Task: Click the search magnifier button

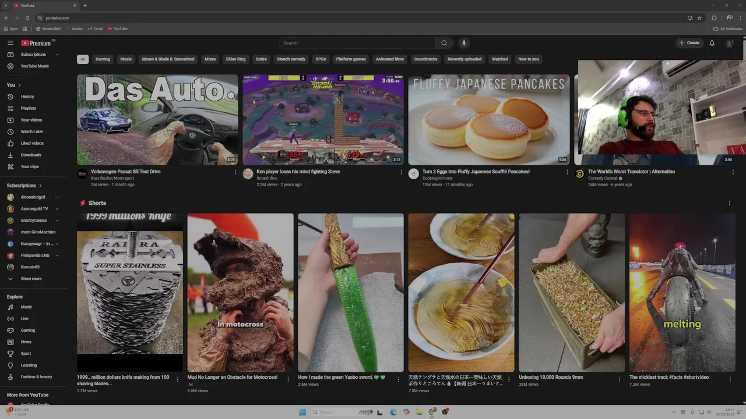Action: (x=444, y=43)
